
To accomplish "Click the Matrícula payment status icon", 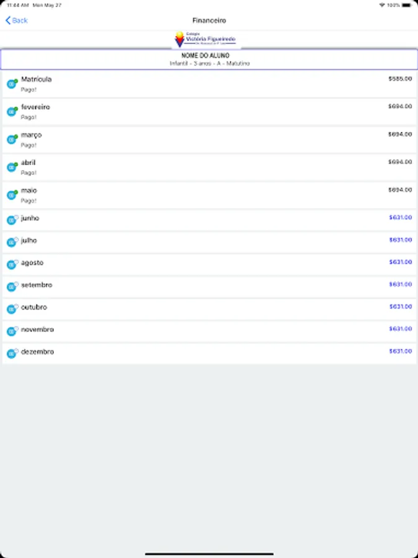I will (x=12, y=84).
